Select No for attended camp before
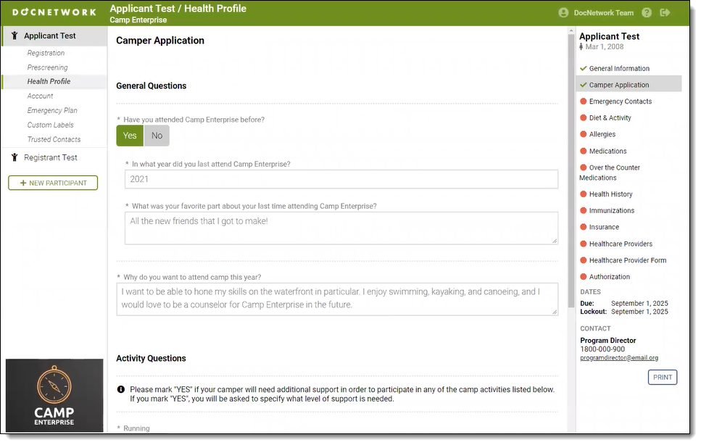The image size is (701, 445). click(x=157, y=136)
